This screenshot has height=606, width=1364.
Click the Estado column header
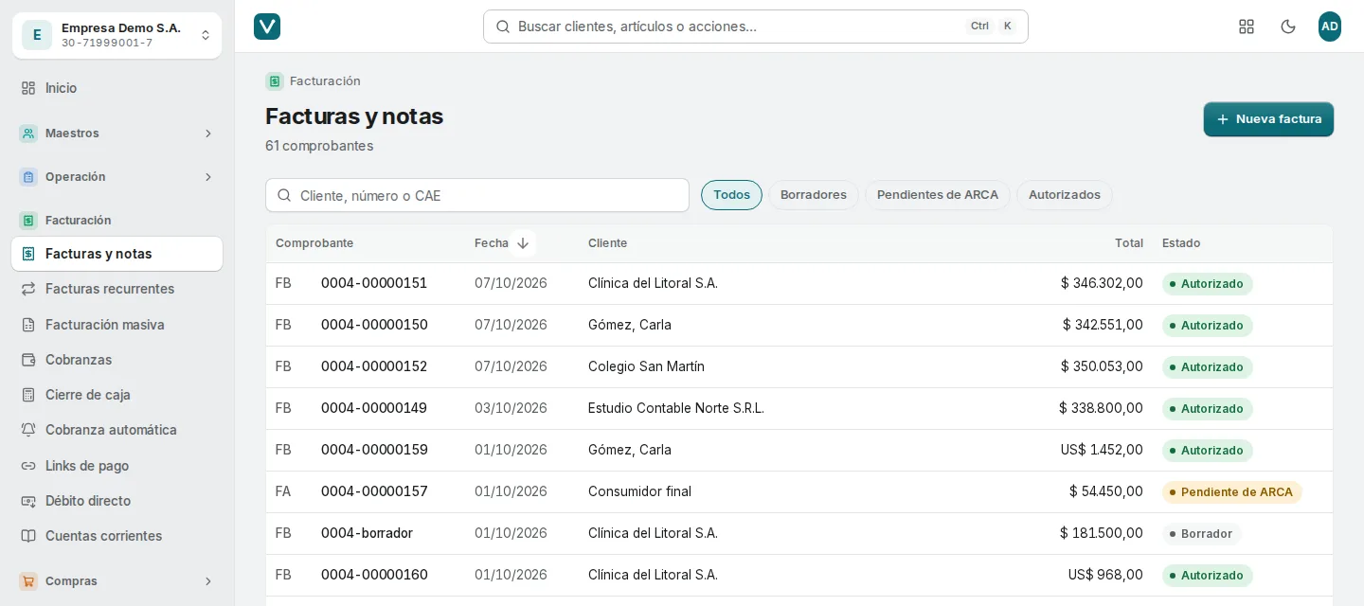pyautogui.click(x=1181, y=243)
